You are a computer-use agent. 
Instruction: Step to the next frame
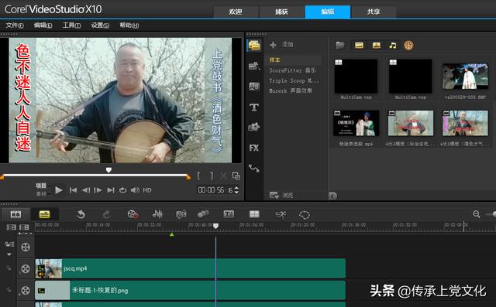pyautogui.click(x=98, y=190)
